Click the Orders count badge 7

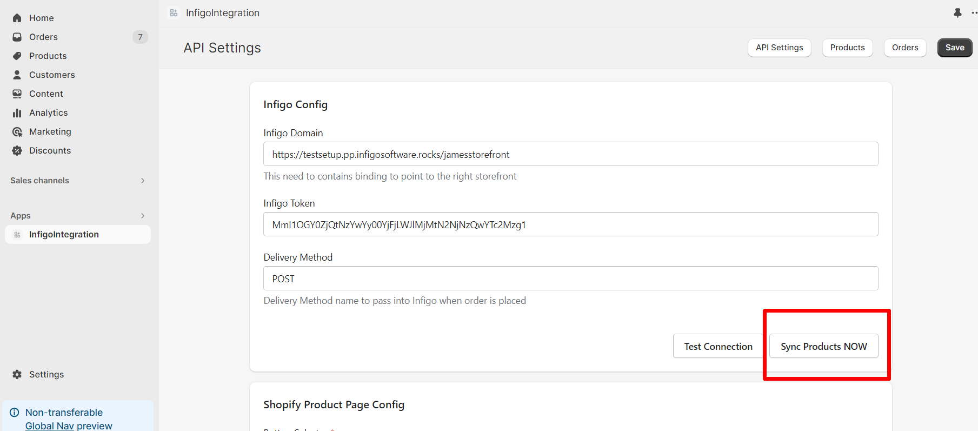(x=140, y=37)
